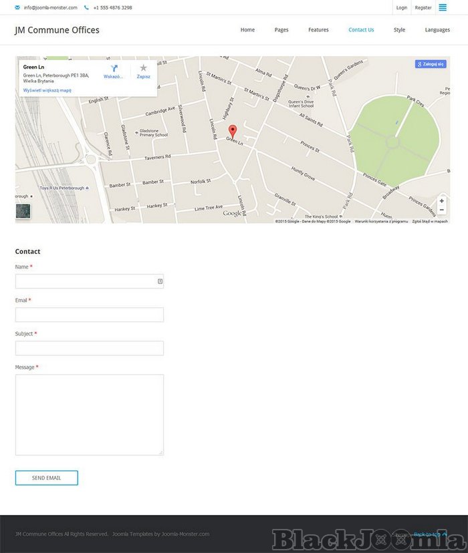The height and width of the screenshot is (553, 468).
Task: Switch to satellite view thumbnail on map
Action: coord(23,211)
